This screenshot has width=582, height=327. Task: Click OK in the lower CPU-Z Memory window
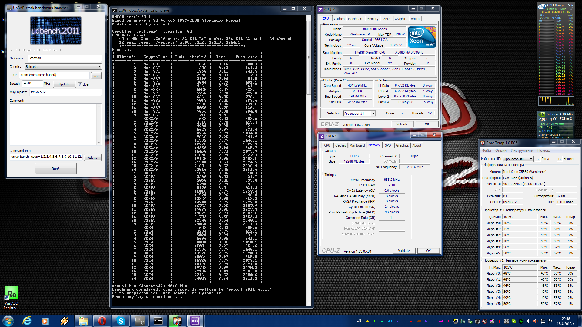pyautogui.click(x=428, y=251)
